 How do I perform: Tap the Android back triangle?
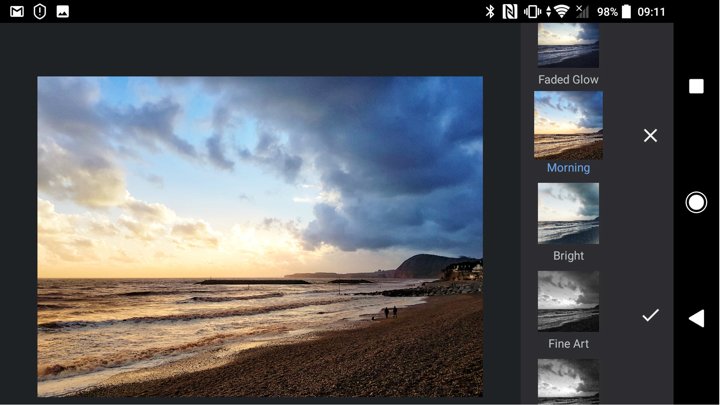[697, 318]
